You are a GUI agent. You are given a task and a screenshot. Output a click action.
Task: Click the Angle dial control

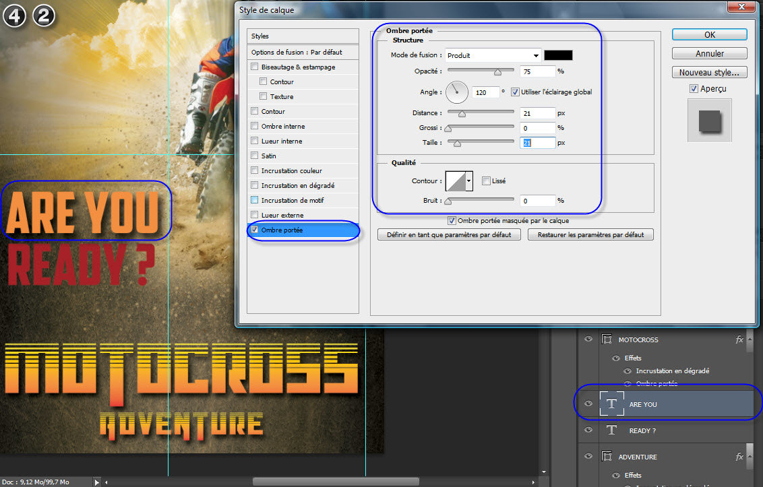[x=456, y=92]
